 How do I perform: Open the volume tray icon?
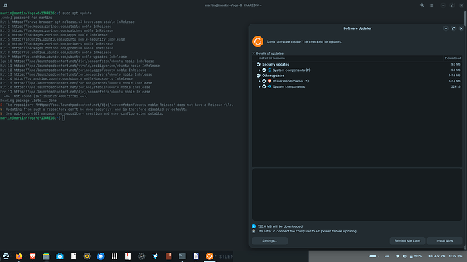pos(405,256)
